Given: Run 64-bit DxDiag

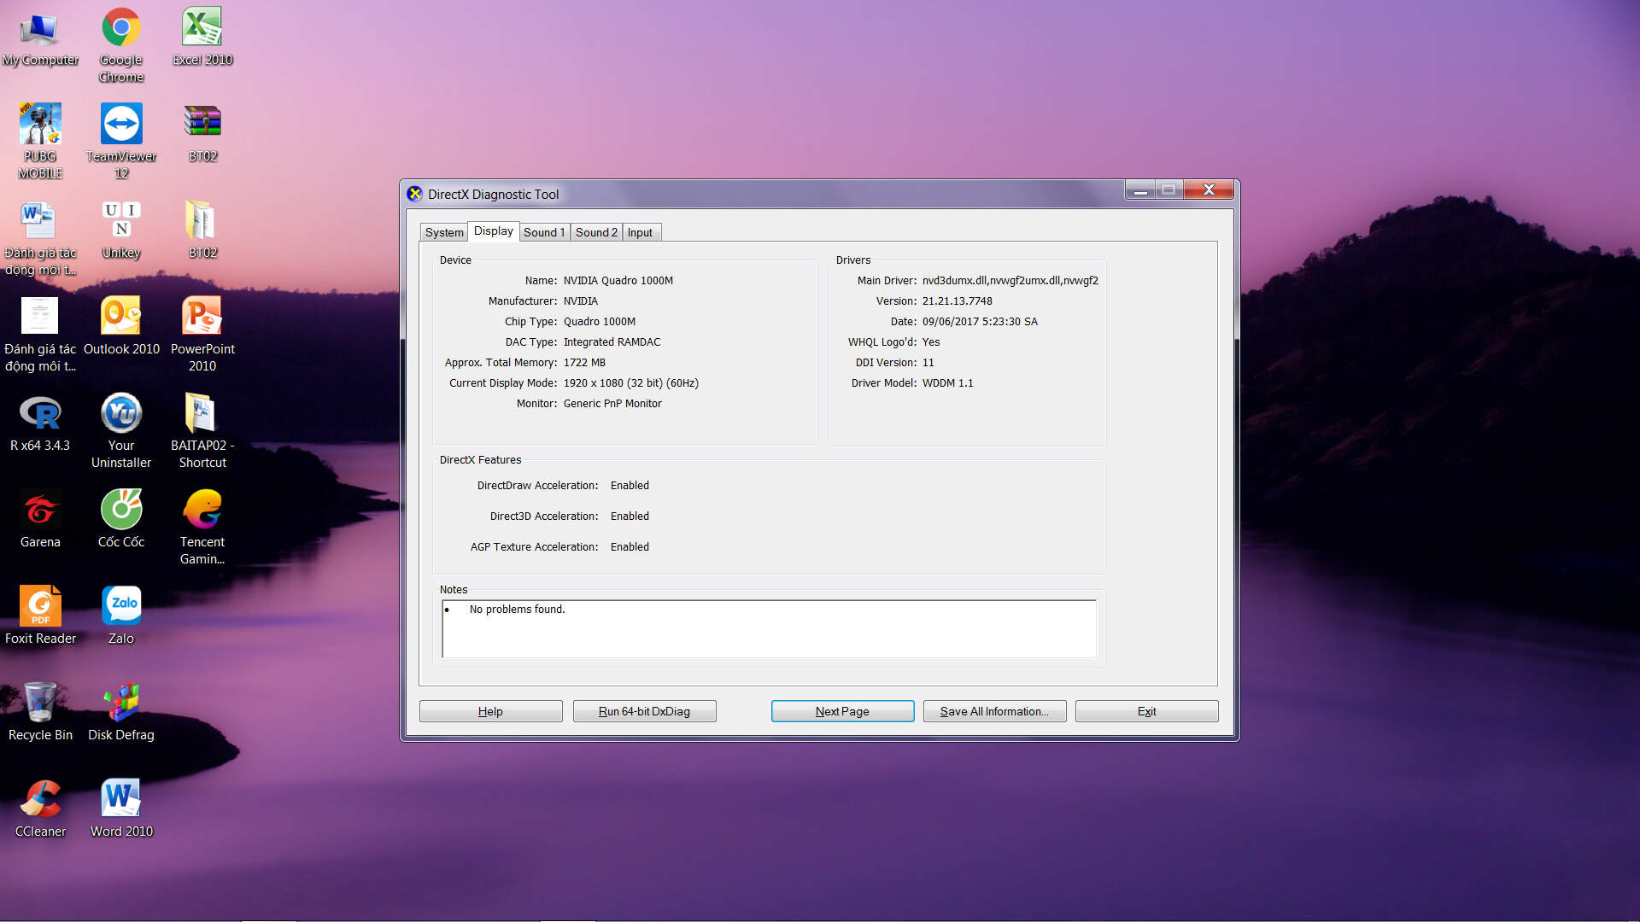Looking at the screenshot, I should point(644,711).
